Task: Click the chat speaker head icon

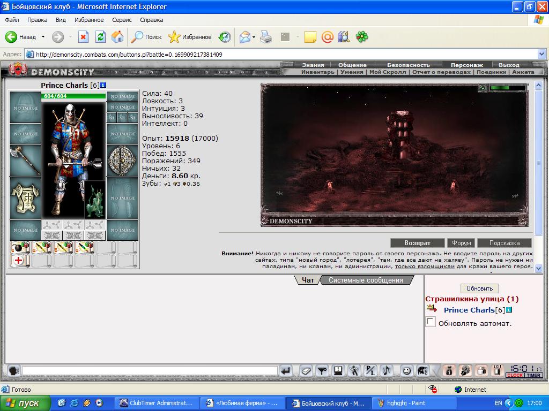Action: pyautogui.click(x=13, y=370)
